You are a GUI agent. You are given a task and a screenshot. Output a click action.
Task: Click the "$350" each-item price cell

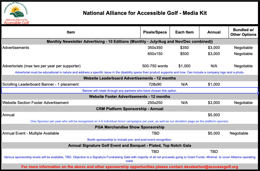point(185,47)
